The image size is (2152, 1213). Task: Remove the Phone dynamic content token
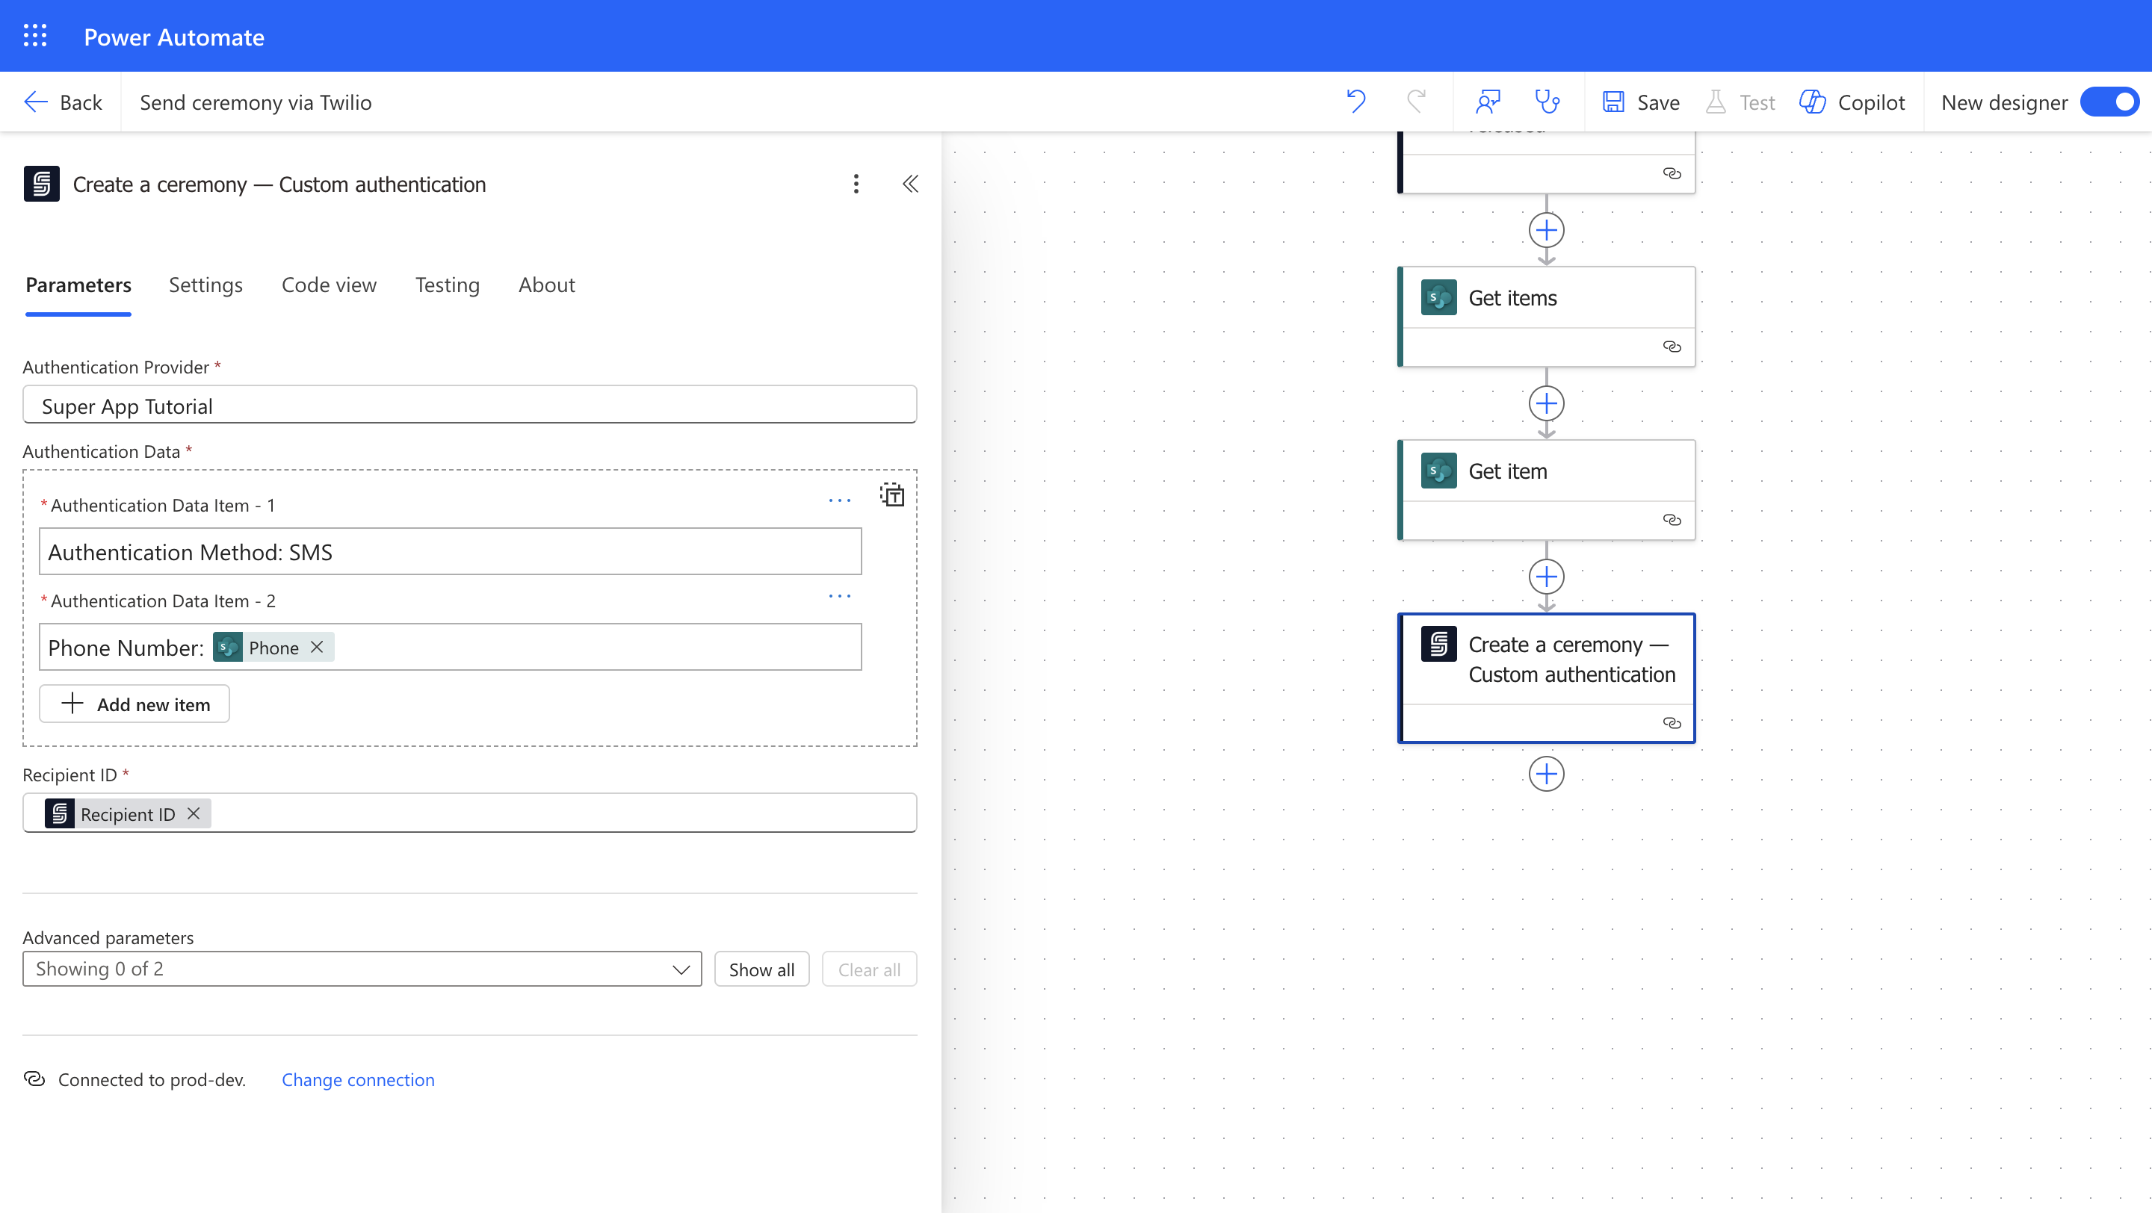tap(317, 647)
